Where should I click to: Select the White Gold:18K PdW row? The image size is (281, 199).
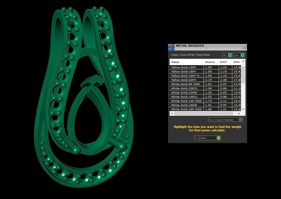(x=205, y=109)
